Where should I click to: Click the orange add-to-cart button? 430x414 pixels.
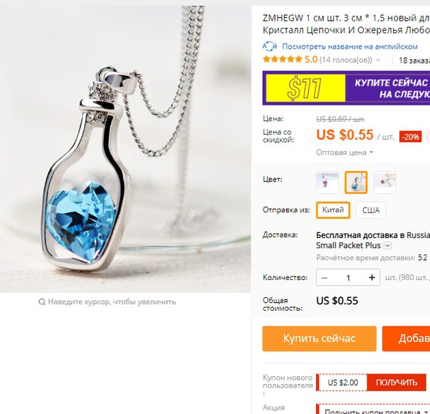pos(406,338)
